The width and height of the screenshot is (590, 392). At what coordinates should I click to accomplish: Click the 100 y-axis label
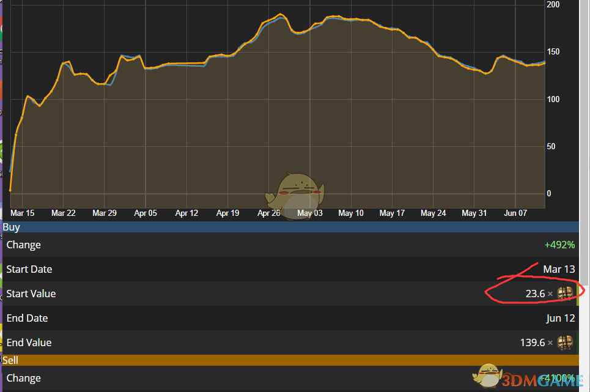click(x=553, y=99)
